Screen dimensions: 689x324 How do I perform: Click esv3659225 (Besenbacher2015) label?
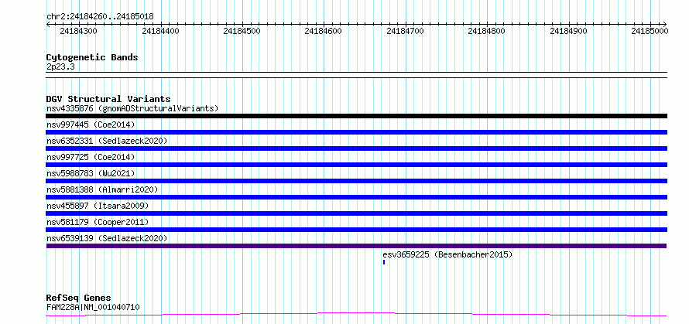447,254
